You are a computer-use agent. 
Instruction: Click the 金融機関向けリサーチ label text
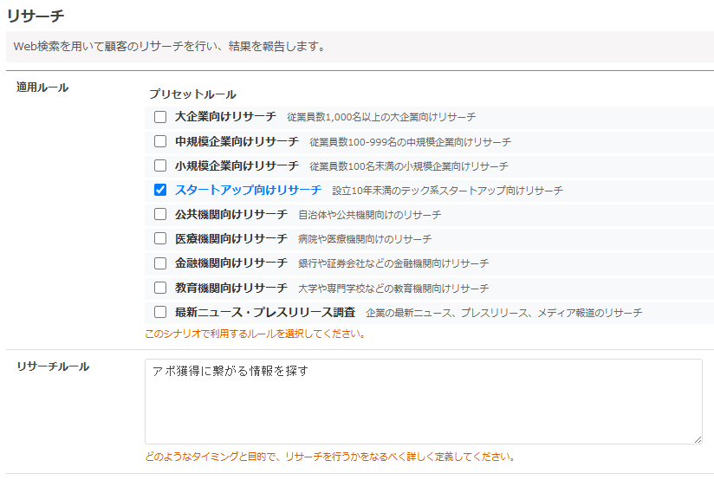pos(230,263)
